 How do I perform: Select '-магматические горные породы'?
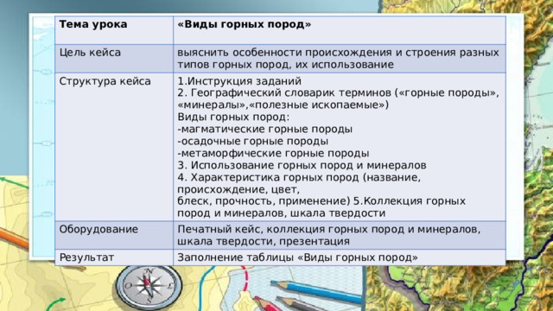tap(265, 129)
